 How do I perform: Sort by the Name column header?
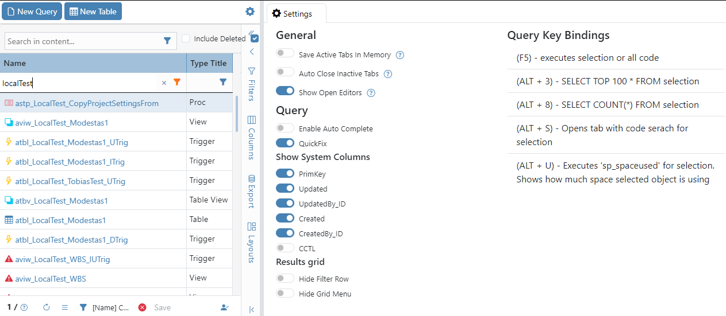pos(93,63)
